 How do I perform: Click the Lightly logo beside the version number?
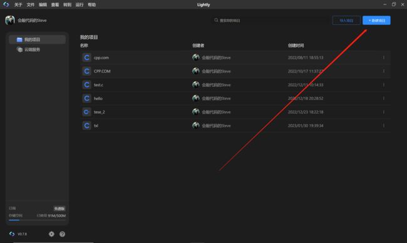click(x=12, y=234)
